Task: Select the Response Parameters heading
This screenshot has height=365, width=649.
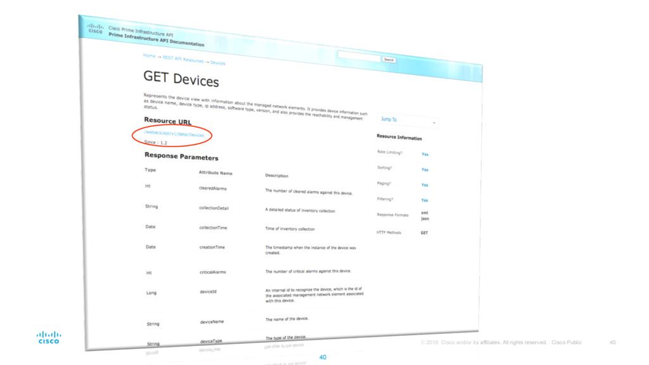Action: click(181, 157)
